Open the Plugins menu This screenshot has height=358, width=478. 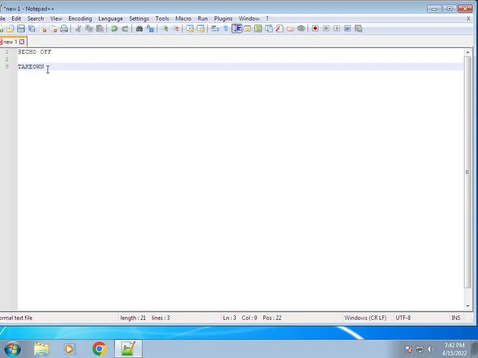click(224, 19)
